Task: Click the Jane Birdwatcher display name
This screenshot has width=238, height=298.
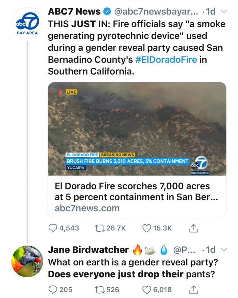Action: click(x=88, y=250)
